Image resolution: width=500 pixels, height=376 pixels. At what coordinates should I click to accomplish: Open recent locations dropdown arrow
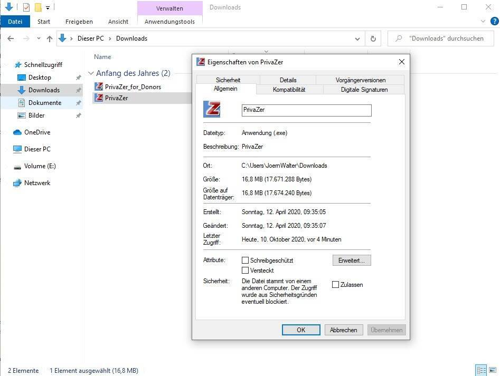tap(39, 38)
